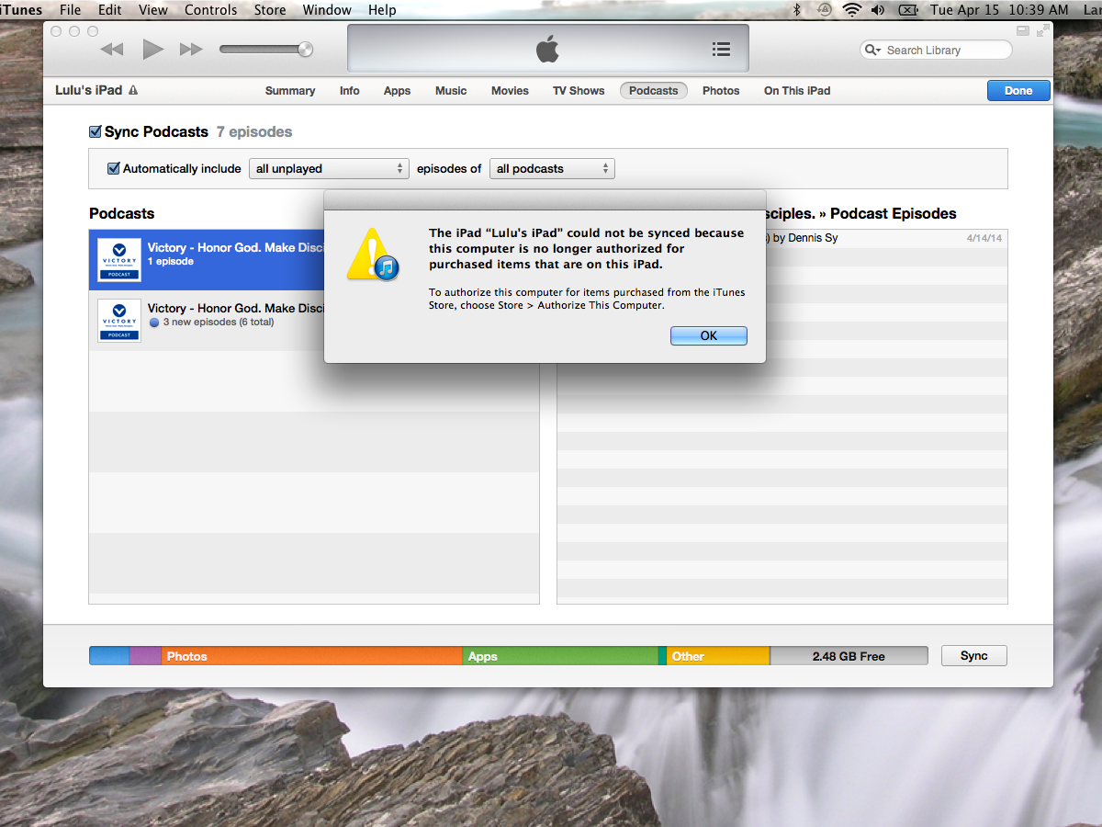Open the Store menu
Screen dimensions: 1102x827
[x=270, y=10]
